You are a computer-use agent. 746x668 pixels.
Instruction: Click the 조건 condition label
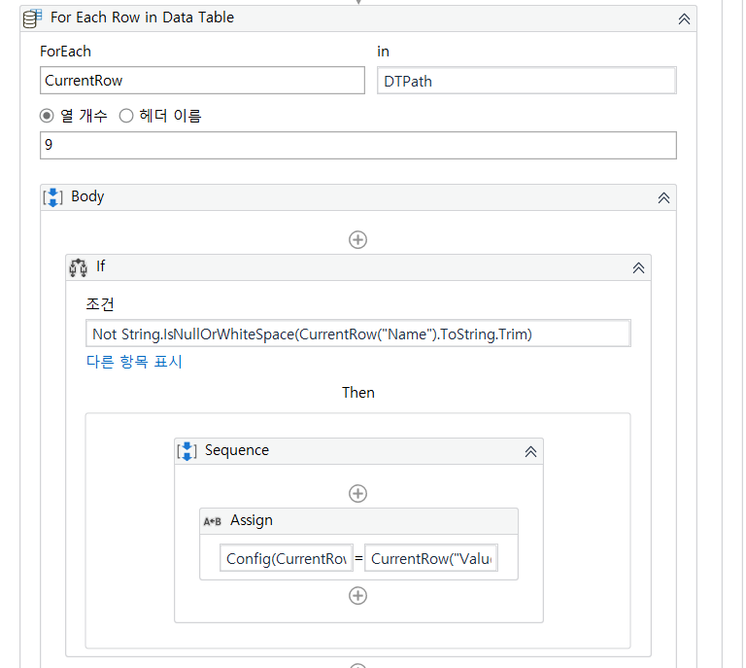[100, 304]
